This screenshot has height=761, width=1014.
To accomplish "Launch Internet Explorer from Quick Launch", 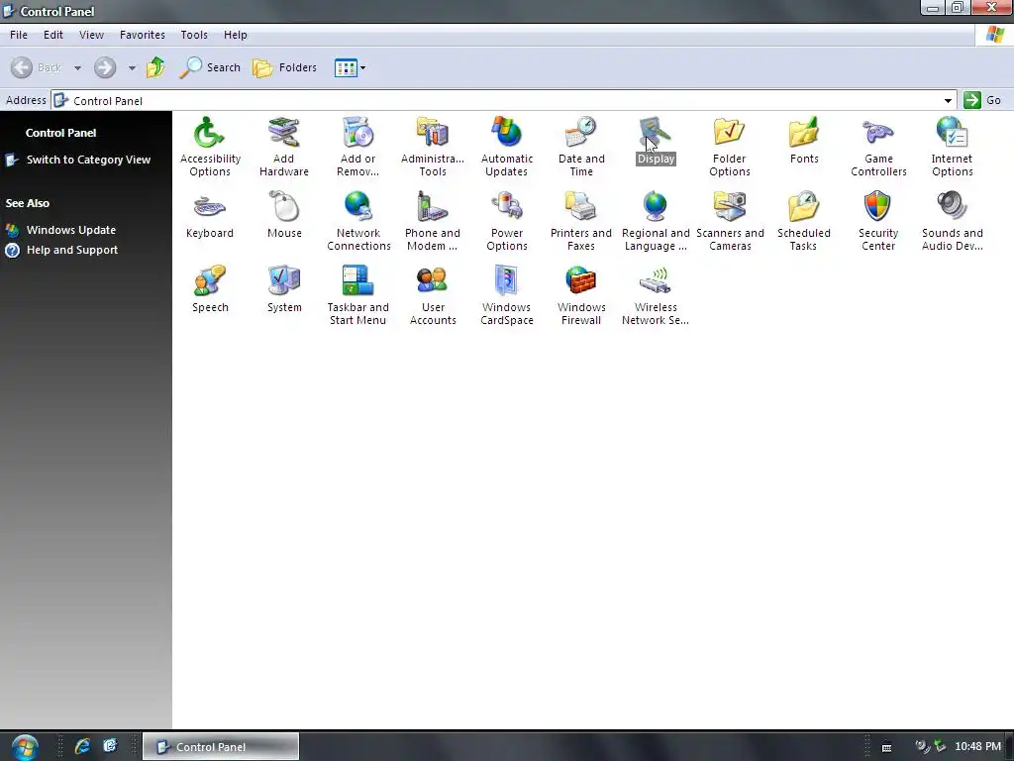I will [x=83, y=746].
